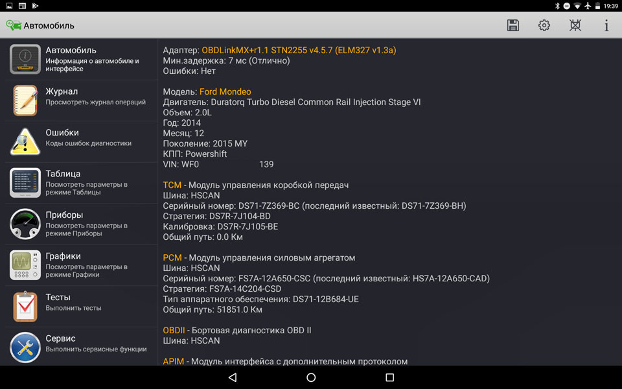The width and height of the screenshot is (622, 389).
Task: Open the Журнал menu entry label
Action: coord(62,91)
